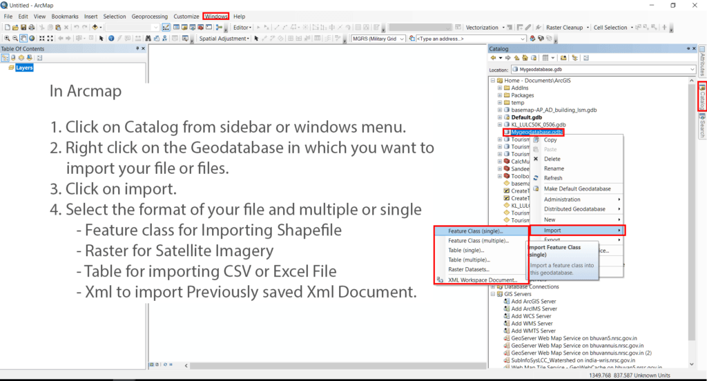Click Refresh in context menu
The height and width of the screenshot is (381, 707).
pyautogui.click(x=577, y=177)
